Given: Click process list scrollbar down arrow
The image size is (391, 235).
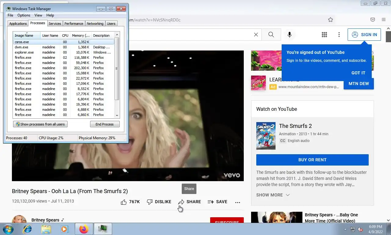Looking at the screenshot, I should 117,115.
